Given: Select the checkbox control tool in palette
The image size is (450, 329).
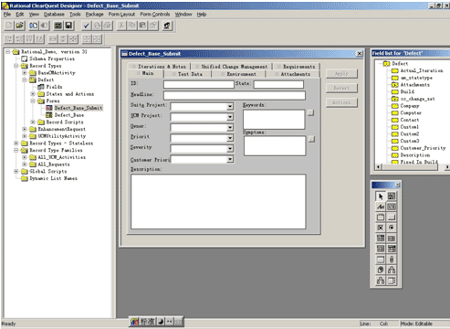Looking at the screenshot, I should point(381,228).
